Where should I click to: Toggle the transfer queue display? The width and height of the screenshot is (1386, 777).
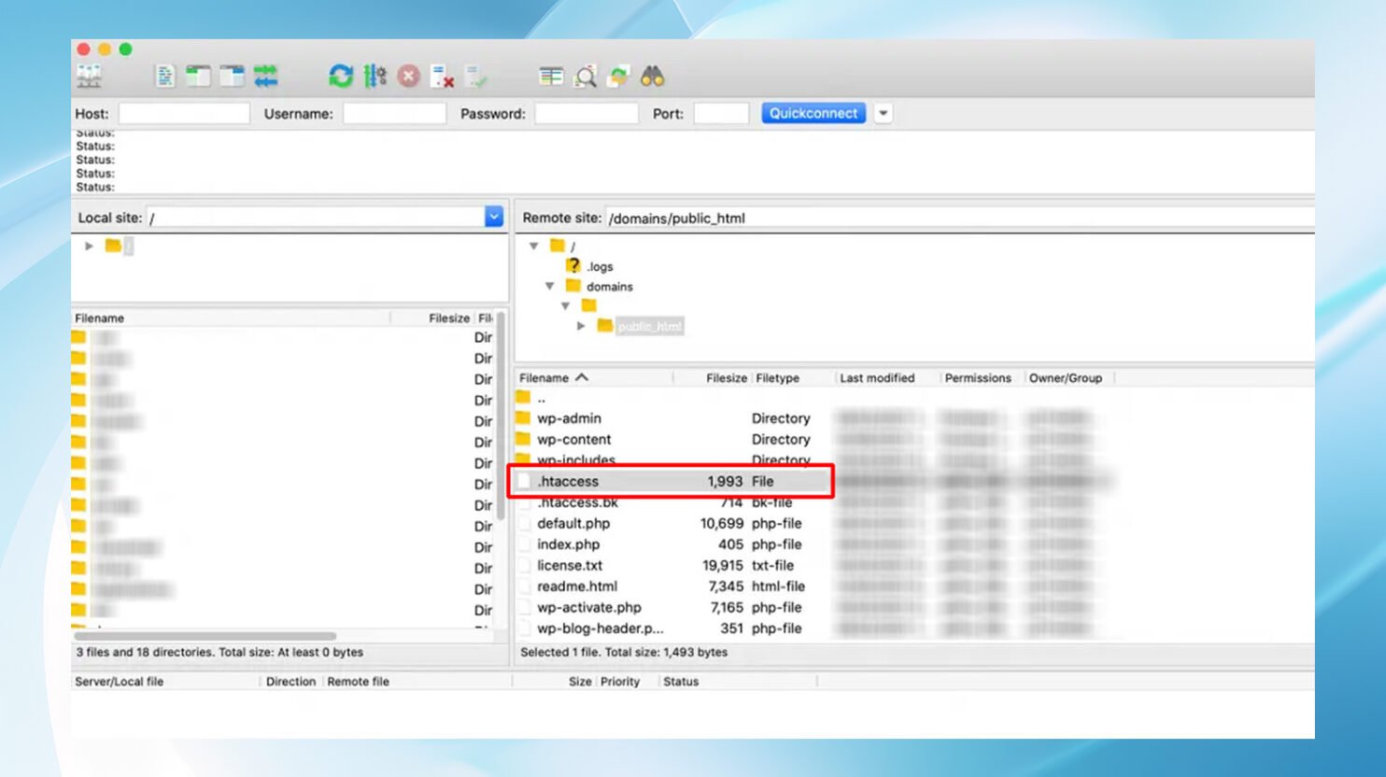pyautogui.click(x=265, y=77)
